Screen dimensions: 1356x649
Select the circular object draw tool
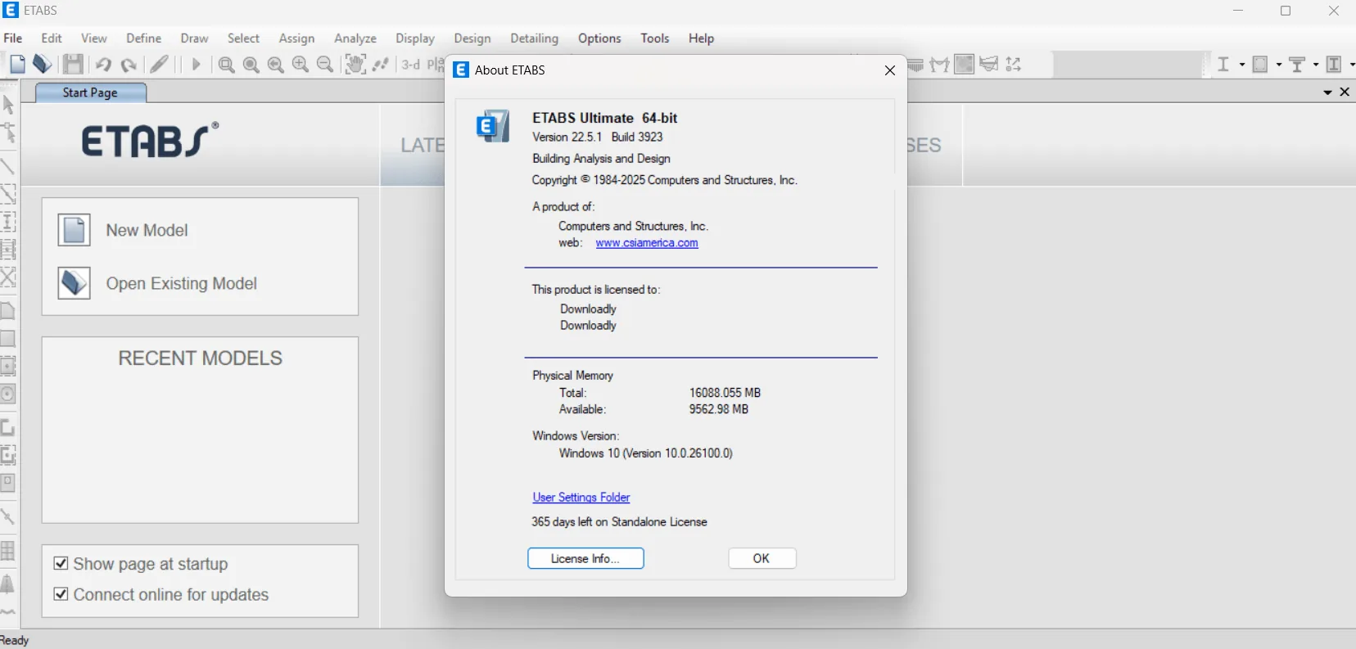7,394
